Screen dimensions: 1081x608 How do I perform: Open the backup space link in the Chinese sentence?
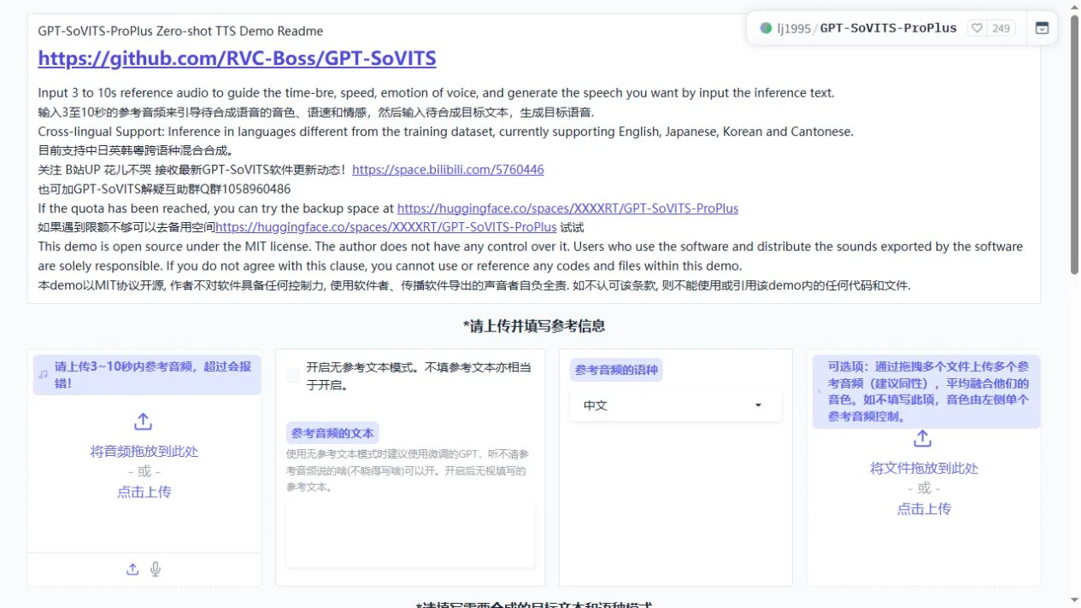point(386,227)
